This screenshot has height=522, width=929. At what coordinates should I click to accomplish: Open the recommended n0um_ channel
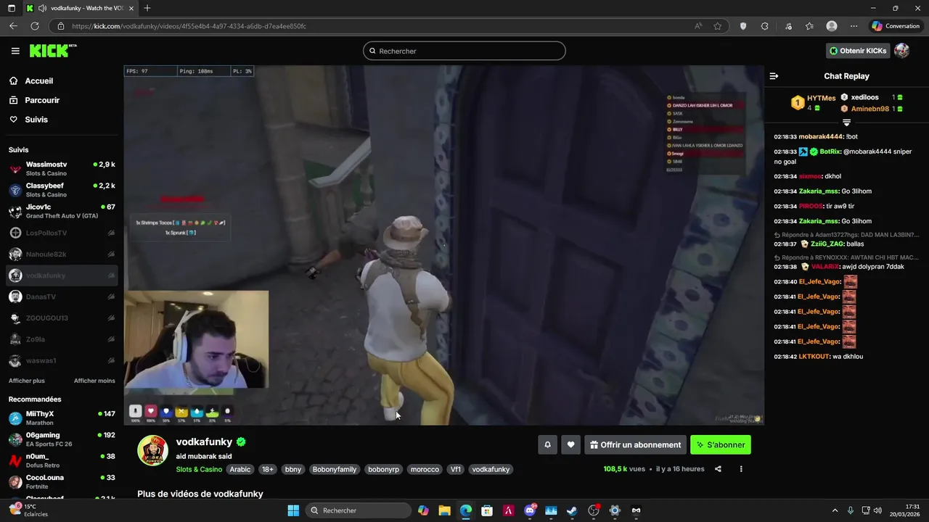tap(62, 460)
